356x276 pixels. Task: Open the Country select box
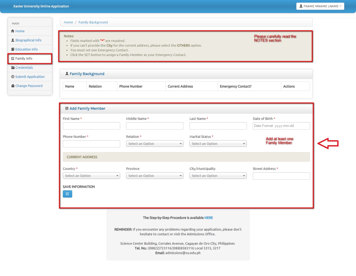[x=91, y=176]
